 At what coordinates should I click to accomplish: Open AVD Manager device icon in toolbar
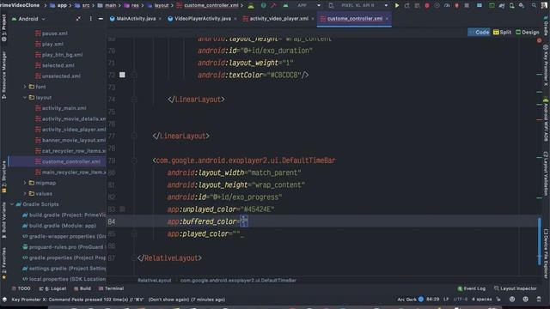[511, 6]
